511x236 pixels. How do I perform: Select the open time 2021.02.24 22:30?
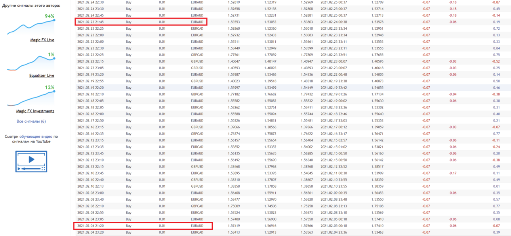[x=90, y=2]
